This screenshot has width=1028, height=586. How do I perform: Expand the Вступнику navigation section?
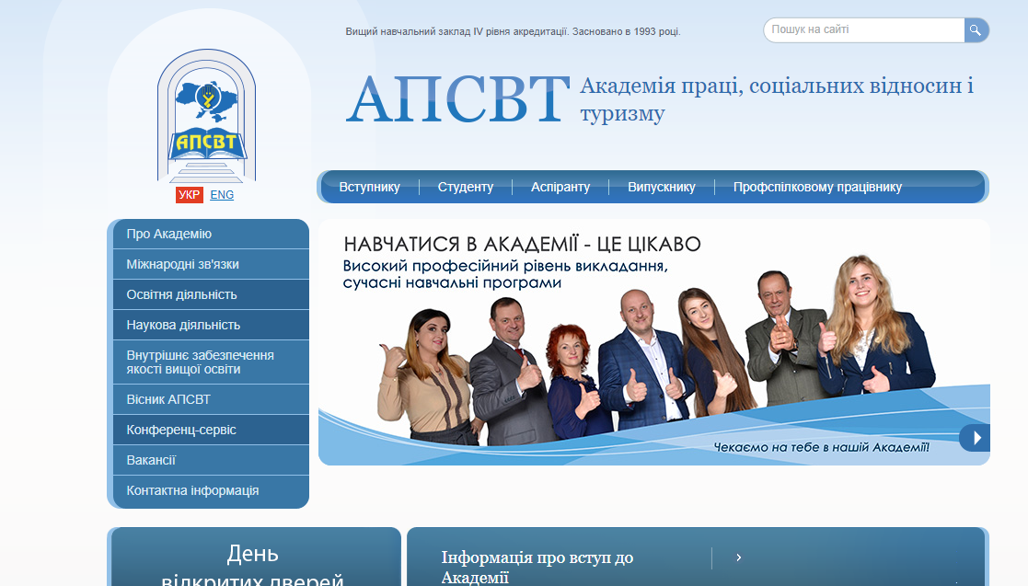(x=370, y=187)
